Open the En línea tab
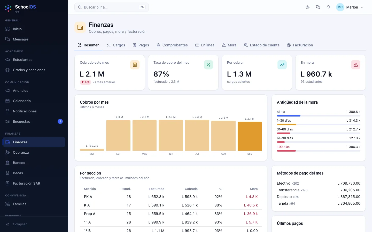The image size is (372, 232). pyautogui.click(x=205, y=45)
